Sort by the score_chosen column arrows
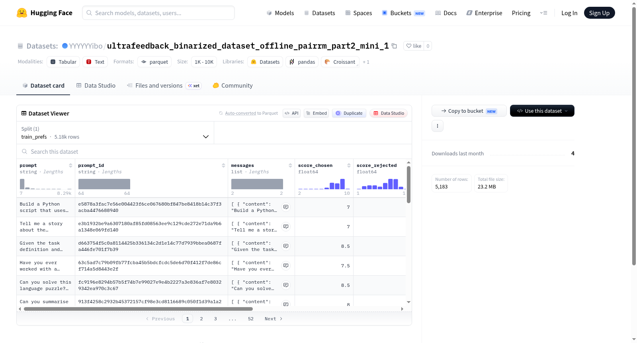Screen dimensions: 637x343 349,165
